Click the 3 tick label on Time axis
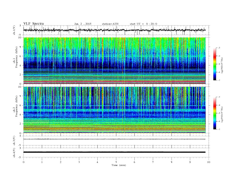 coord(79,162)
